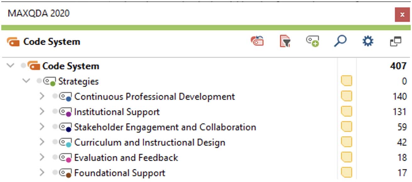Expand Curriculum and Instructional Design subcodes
Screen dimensions: 412x182
click(x=42, y=142)
